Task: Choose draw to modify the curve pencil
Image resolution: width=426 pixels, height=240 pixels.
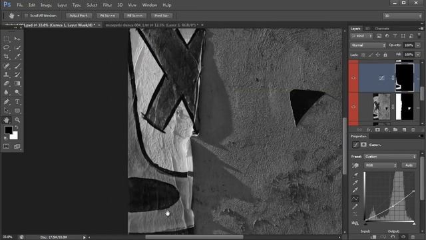Action: tap(355, 207)
